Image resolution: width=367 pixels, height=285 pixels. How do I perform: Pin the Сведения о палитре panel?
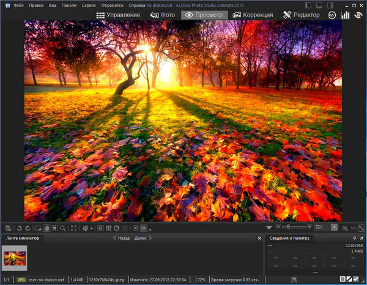(x=355, y=238)
